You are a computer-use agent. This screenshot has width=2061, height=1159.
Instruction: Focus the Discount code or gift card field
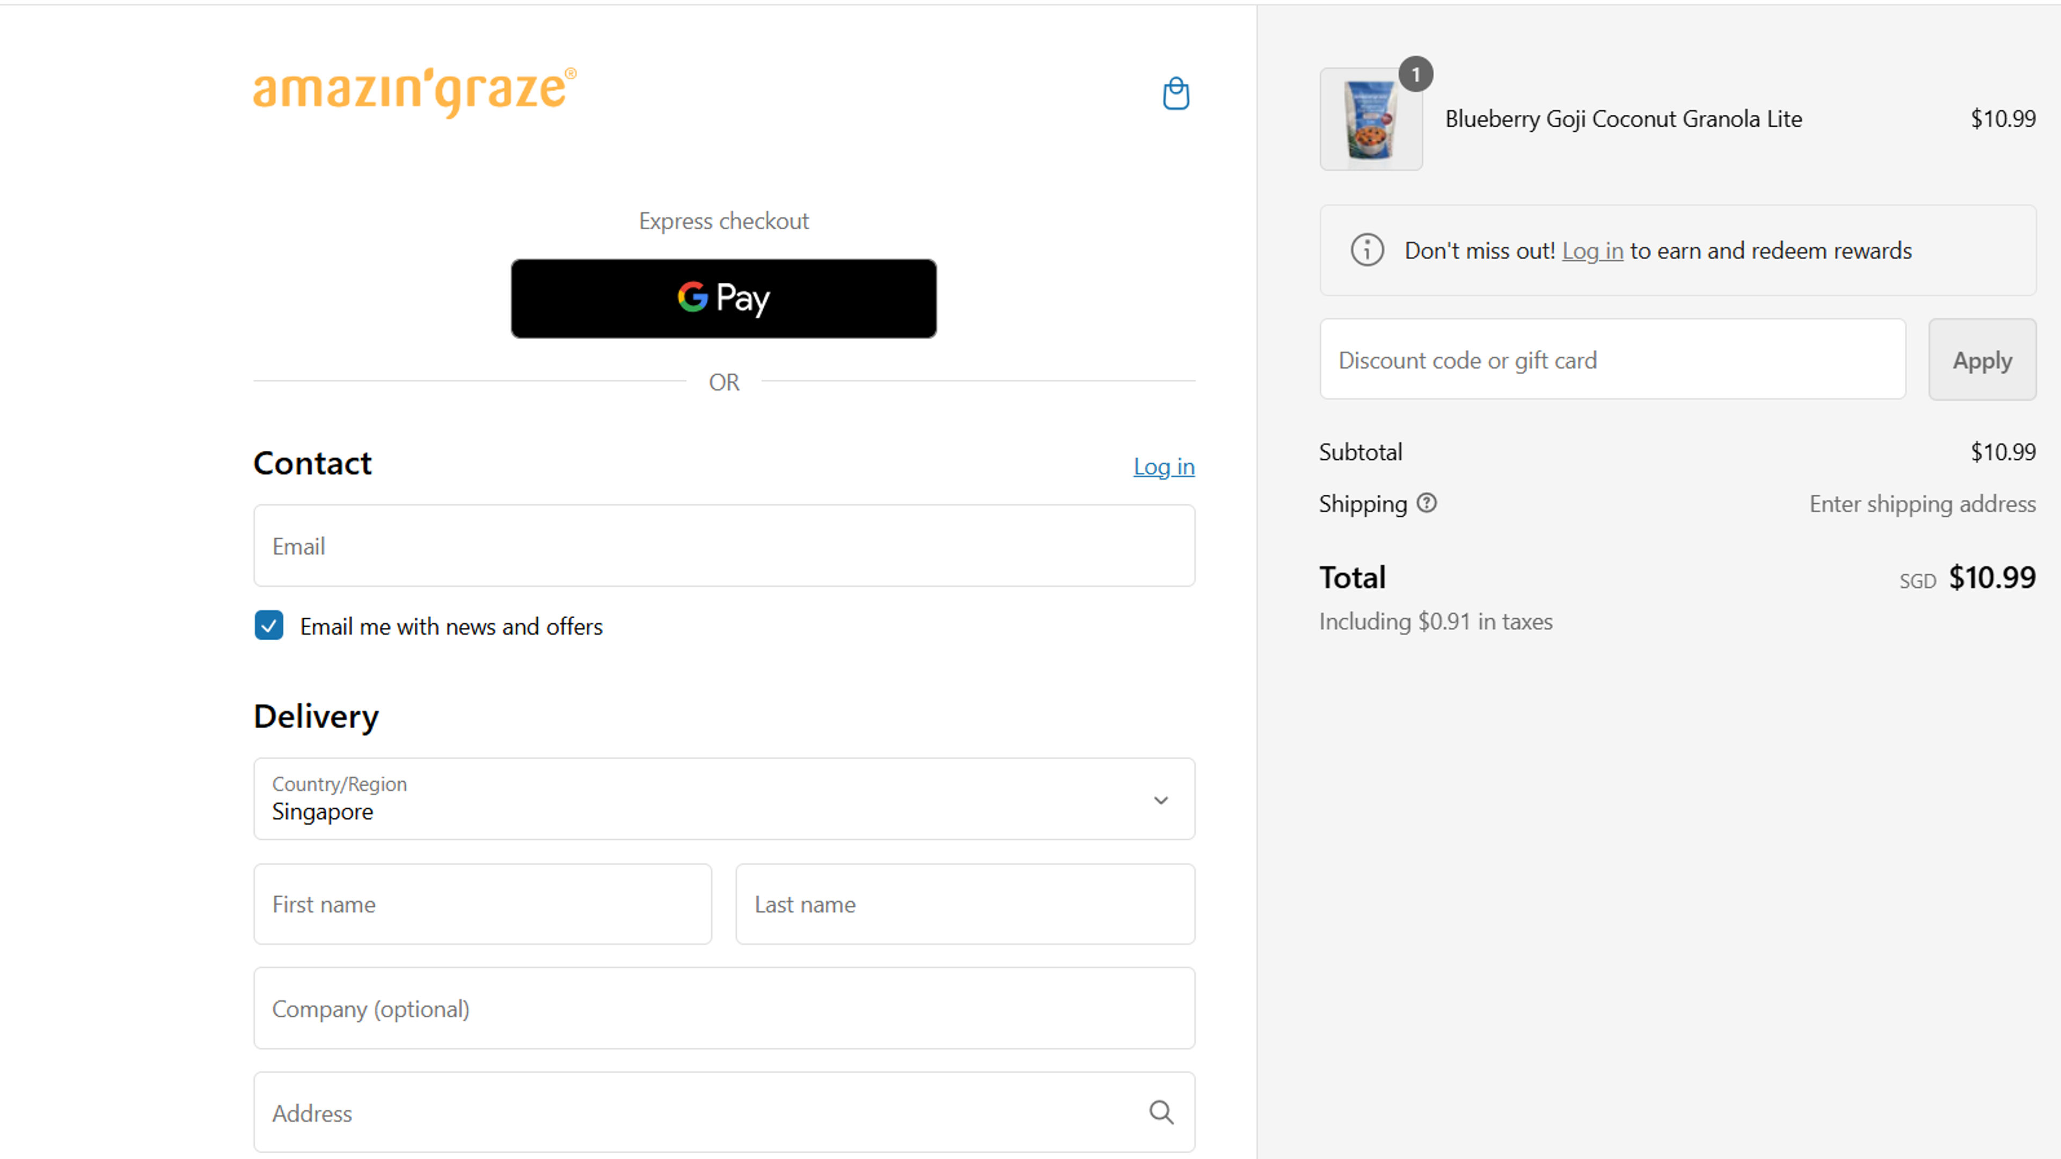pos(1612,359)
